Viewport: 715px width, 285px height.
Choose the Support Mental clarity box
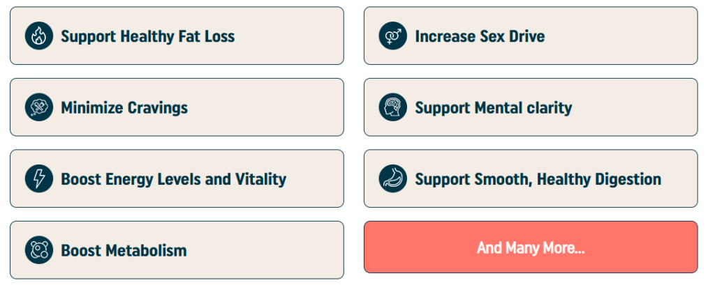[x=531, y=107]
